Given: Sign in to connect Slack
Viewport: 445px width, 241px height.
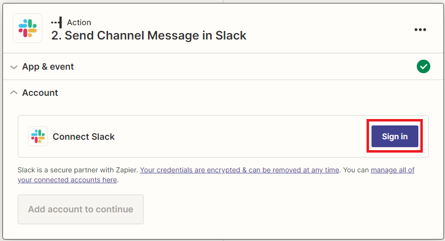Looking at the screenshot, I should pos(395,136).
